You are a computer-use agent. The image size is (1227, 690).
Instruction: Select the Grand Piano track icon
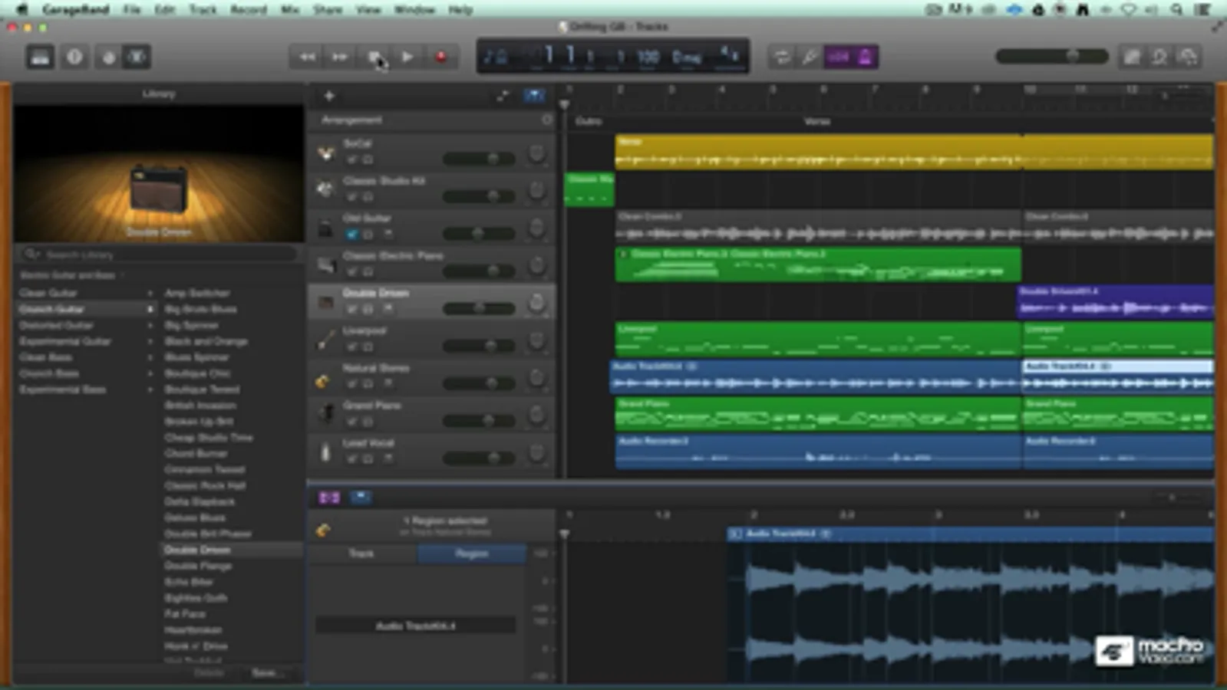[326, 414]
